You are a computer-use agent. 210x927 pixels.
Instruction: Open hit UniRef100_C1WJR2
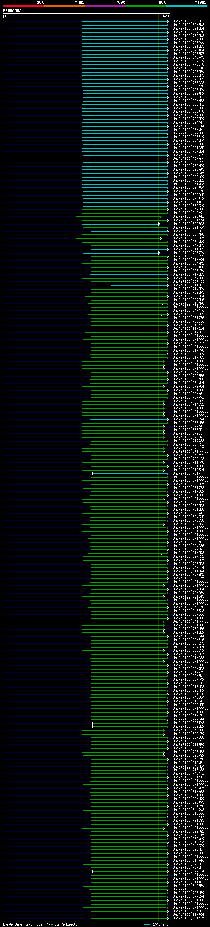[x=188, y=882]
